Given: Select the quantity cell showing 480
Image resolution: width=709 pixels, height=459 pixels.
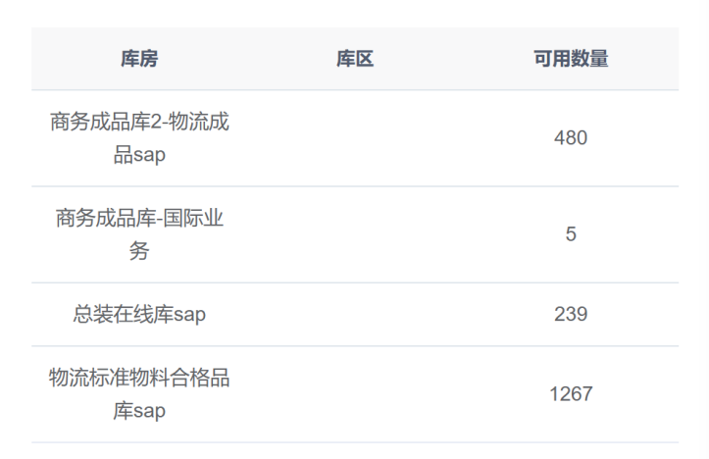Looking at the screenshot, I should [571, 138].
